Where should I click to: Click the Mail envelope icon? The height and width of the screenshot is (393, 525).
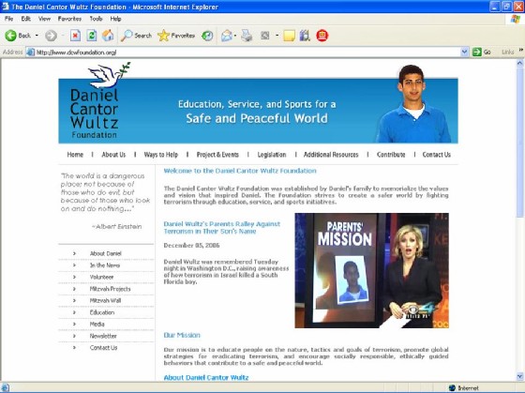227,36
